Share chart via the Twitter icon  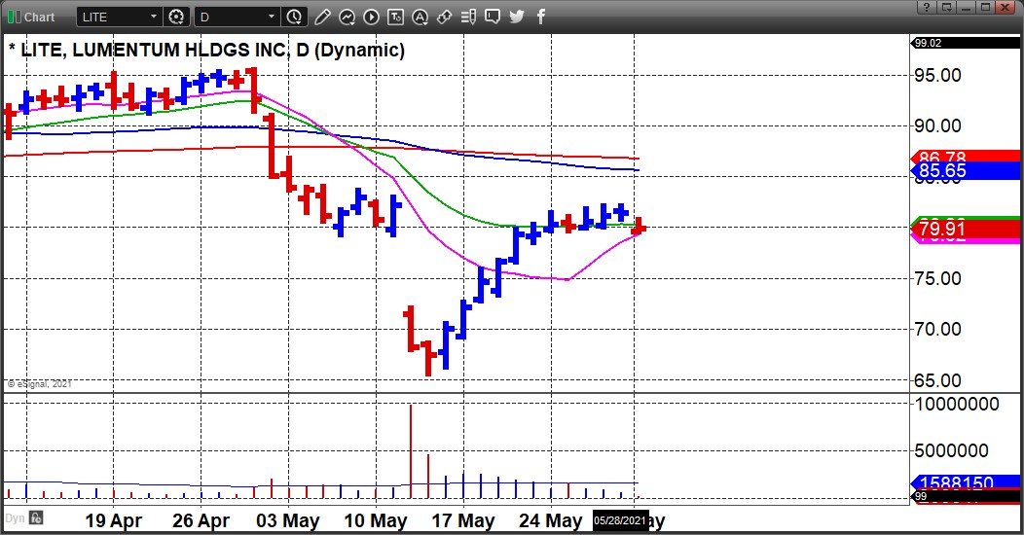(517, 17)
